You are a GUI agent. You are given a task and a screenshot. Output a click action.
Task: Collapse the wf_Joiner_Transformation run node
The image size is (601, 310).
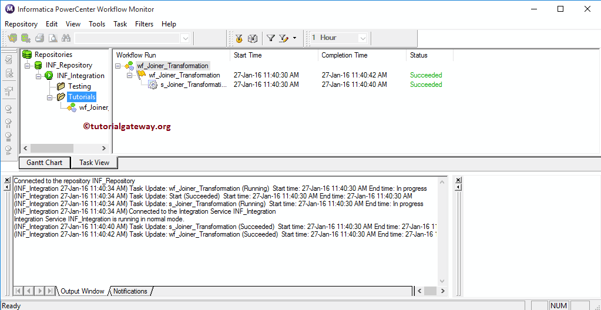pos(130,75)
